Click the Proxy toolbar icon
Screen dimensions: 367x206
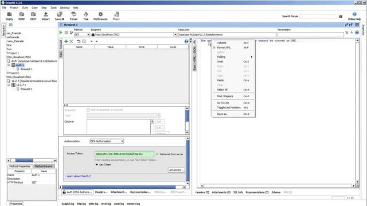[116, 16]
